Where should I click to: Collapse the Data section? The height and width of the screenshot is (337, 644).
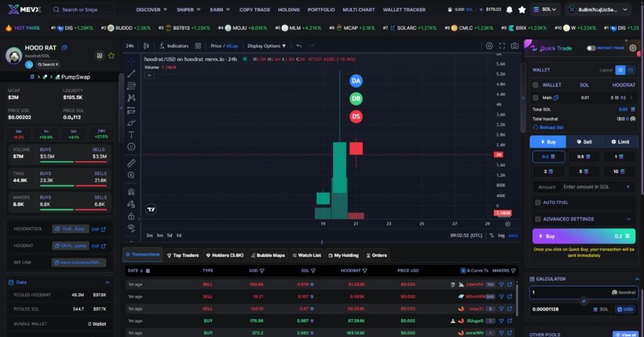[107, 282]
